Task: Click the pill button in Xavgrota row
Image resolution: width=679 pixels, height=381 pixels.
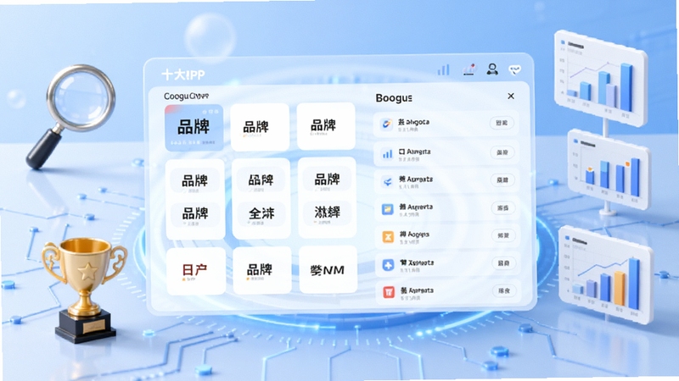Action: click(504, 263)
